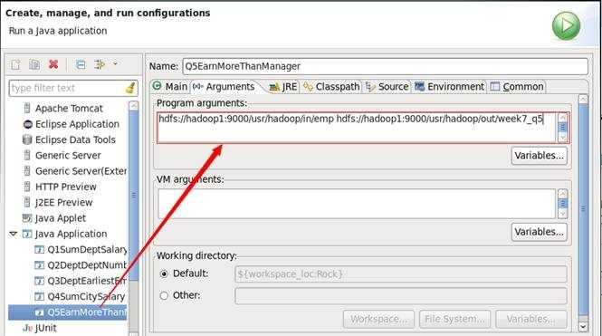The height and width of the screenshot is (336, 602).
Task: Select the Other working directory radio
Action: click(x=165, y=295)
